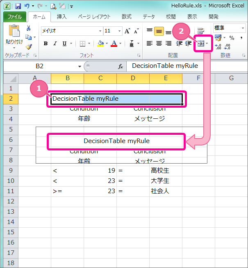Screen dimensions: 248x268
Task: Expand the Merge and Center dropdown arrow
Action: [x=207, y=44]
